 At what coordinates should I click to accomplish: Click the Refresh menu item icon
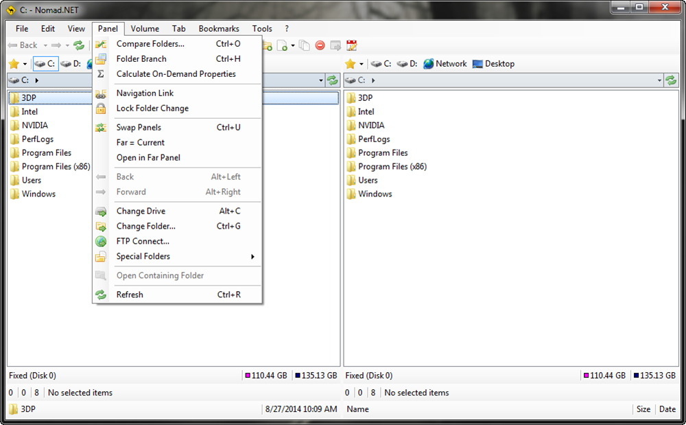(101, 295)
